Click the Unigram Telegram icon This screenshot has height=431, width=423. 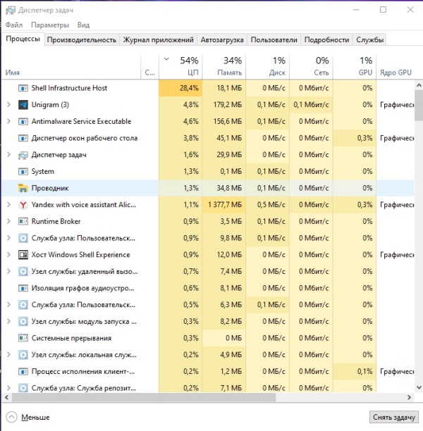23,105
